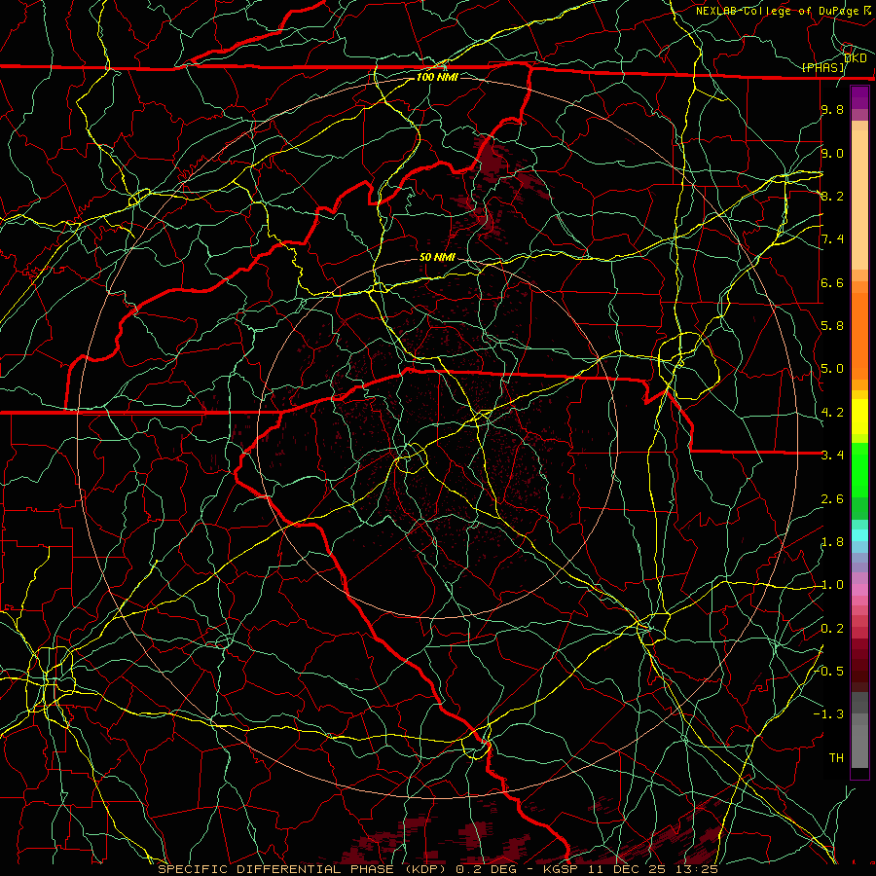
Task: Click the 5.8 scale label
Action: pos(832,326)
